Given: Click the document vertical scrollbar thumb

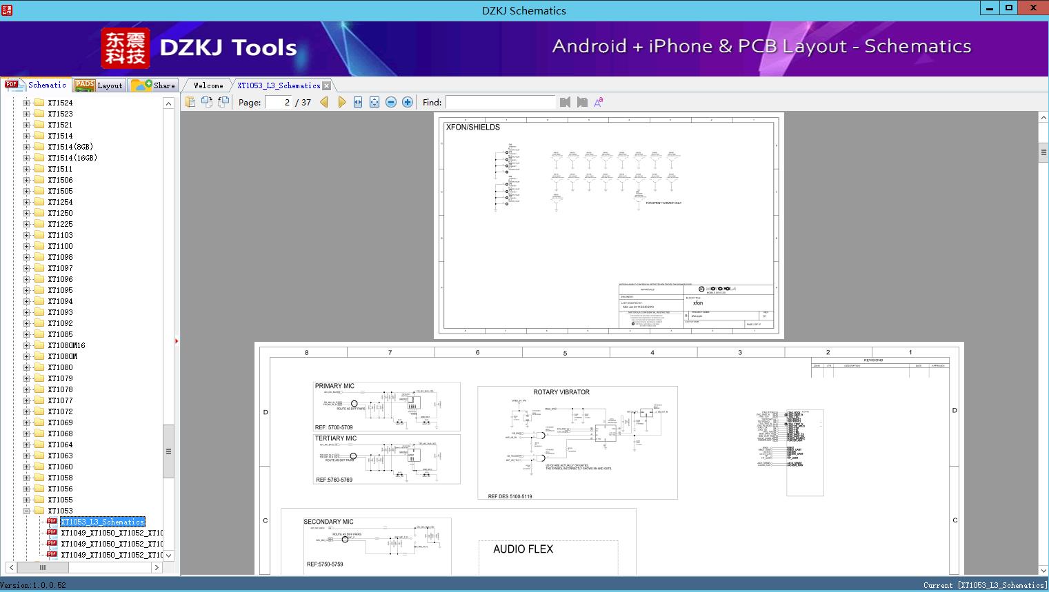Looking at the screenshot, I should pos(1043,153).
